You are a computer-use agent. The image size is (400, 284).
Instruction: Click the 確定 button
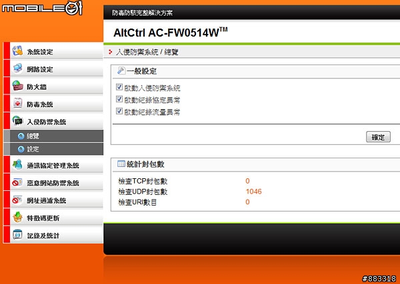click(378, 137)
